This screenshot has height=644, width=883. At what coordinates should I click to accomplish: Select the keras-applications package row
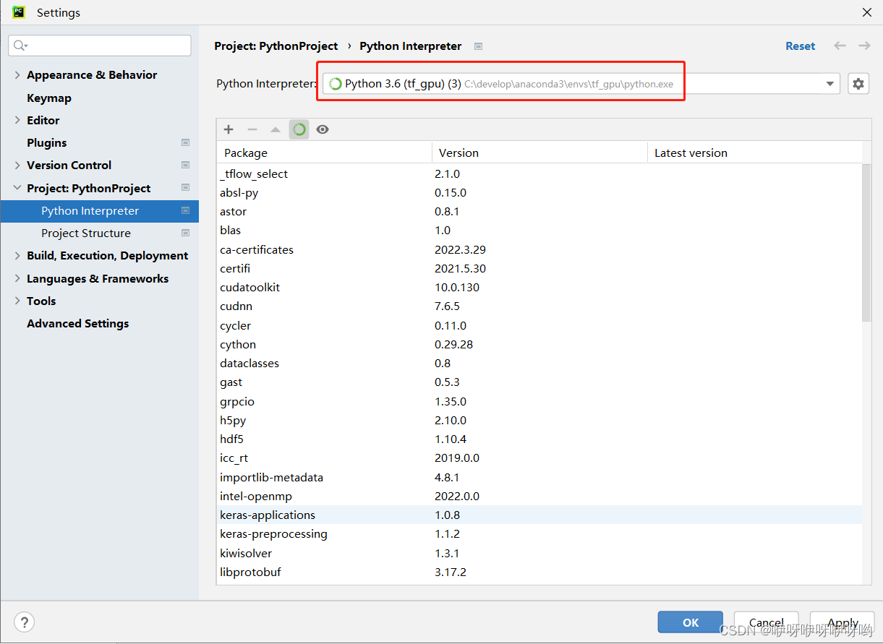coord(539,515)
